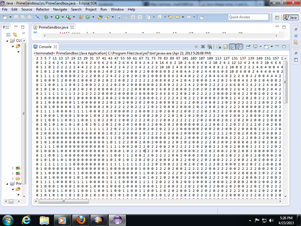The image size is (301, 226).
Task: Toggle console Scroll Lock
Action: point(226,47)
